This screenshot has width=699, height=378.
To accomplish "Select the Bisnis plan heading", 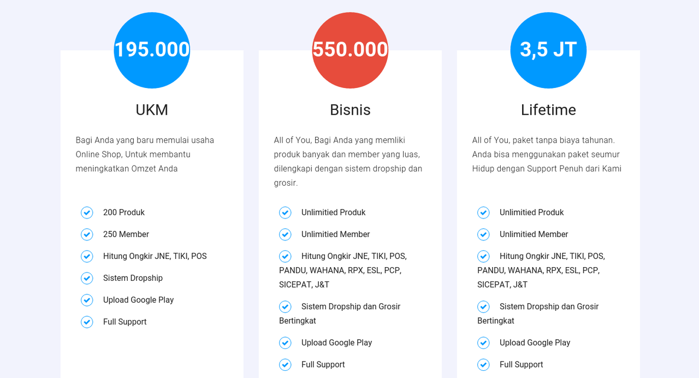I will tap(350, 110).
